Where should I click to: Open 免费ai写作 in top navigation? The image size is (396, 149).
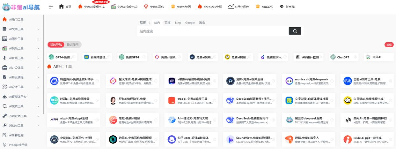[154, 7]
